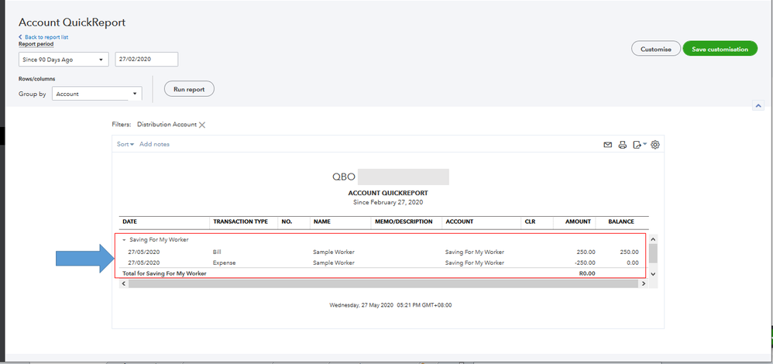Go back to report list

coord(46,37)
